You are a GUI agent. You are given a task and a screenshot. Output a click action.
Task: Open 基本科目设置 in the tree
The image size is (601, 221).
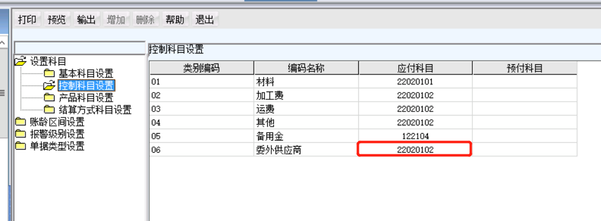pos(86,73)
